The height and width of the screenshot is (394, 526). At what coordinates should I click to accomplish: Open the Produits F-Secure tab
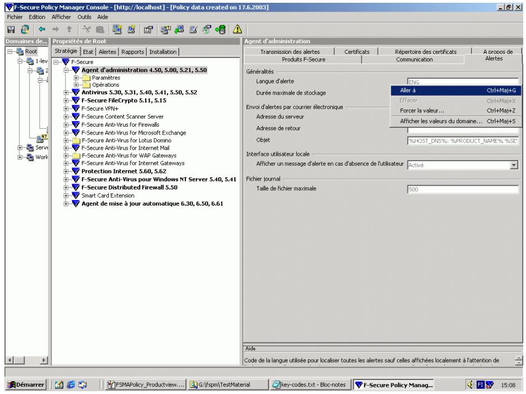(303, 59)
